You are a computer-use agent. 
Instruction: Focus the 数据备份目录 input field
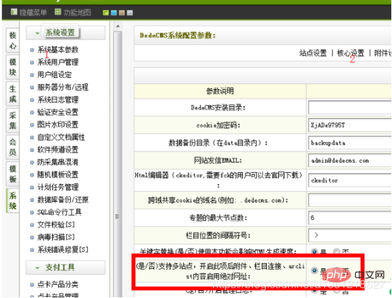coord(350,143)
